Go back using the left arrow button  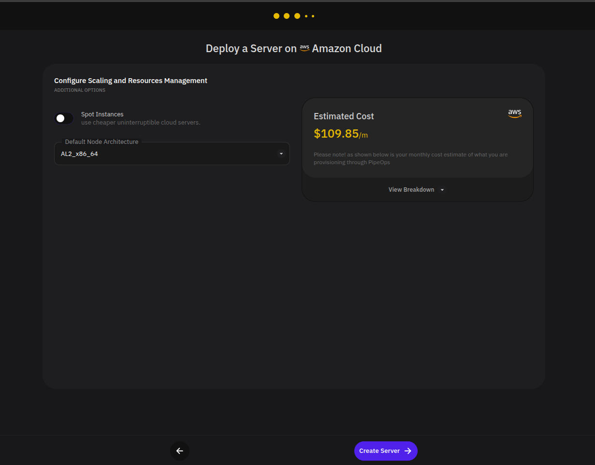pos(180,451)
